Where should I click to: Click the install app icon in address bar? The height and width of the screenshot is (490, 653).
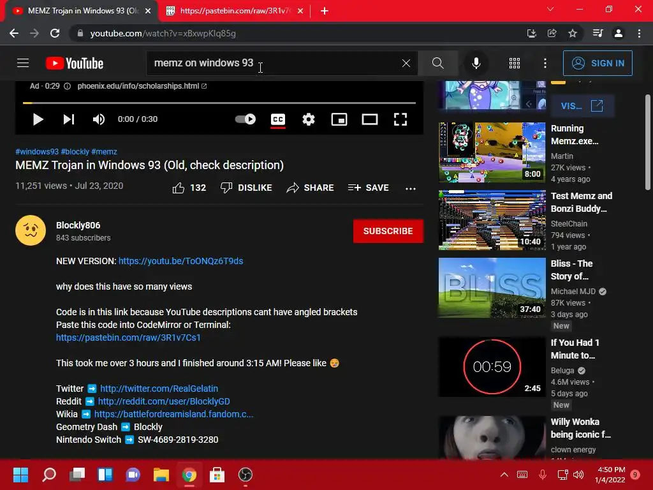click(x=531, y=33)
